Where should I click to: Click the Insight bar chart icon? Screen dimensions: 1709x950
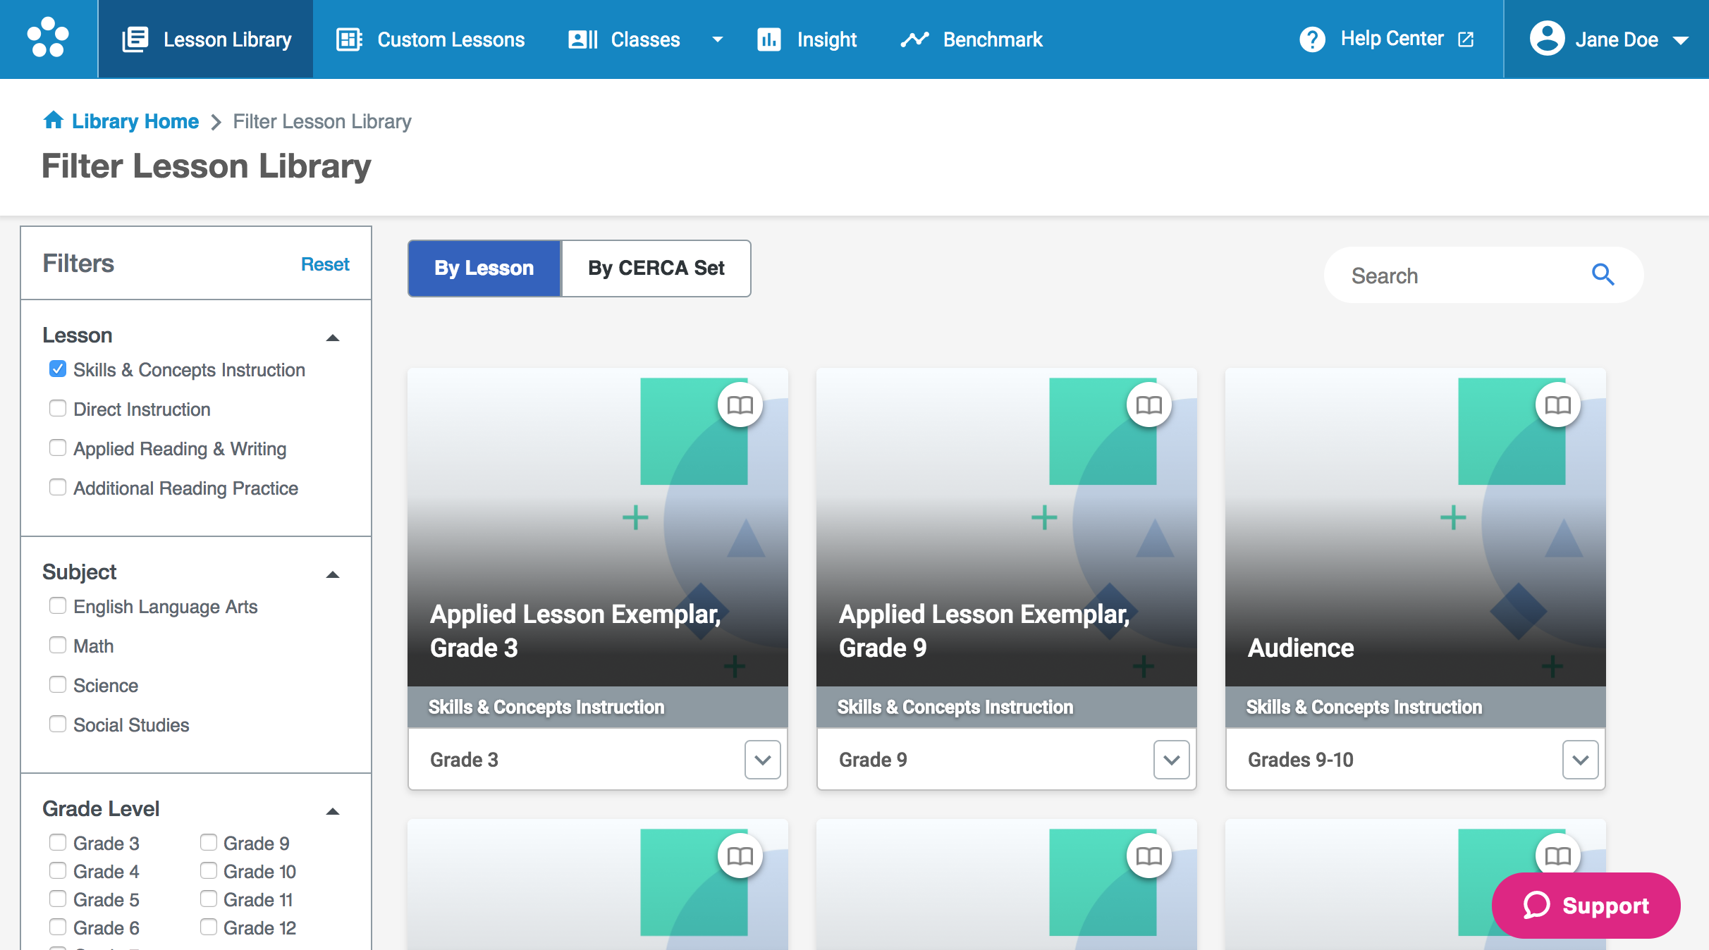768,39
